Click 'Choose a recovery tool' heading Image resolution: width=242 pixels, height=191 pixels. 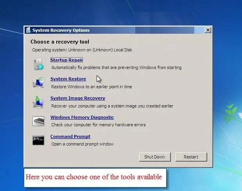[60, 42]
